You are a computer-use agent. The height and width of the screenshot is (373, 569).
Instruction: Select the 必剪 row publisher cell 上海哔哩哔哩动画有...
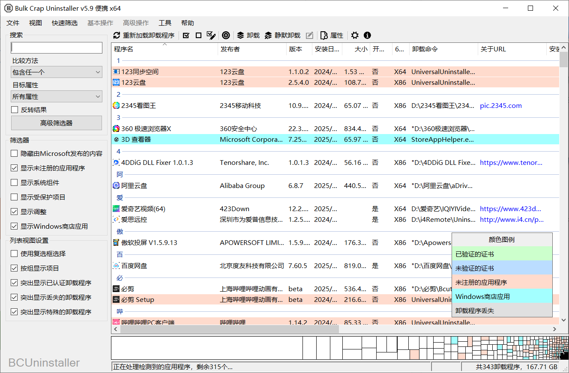(x=252, y=289)
